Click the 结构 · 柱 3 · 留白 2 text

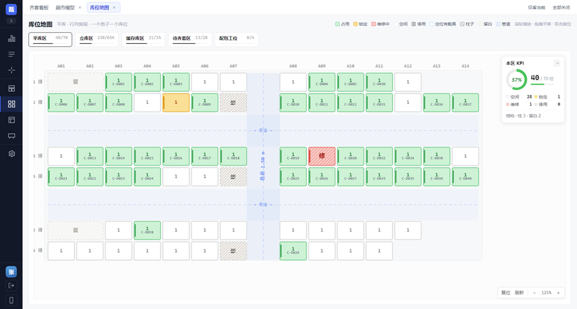[524, 116]
